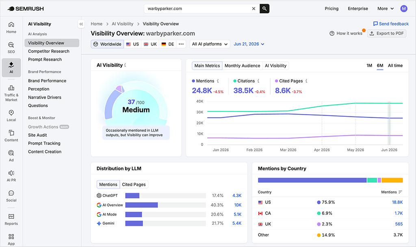The width and height of the screenshot is (416, 247).
Task: Toggle the Citations chart series
Action: tap(244, 81)
